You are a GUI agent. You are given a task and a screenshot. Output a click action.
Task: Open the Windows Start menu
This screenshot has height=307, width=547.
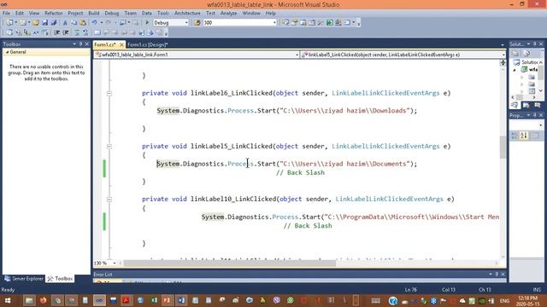[x=8, y=300]
